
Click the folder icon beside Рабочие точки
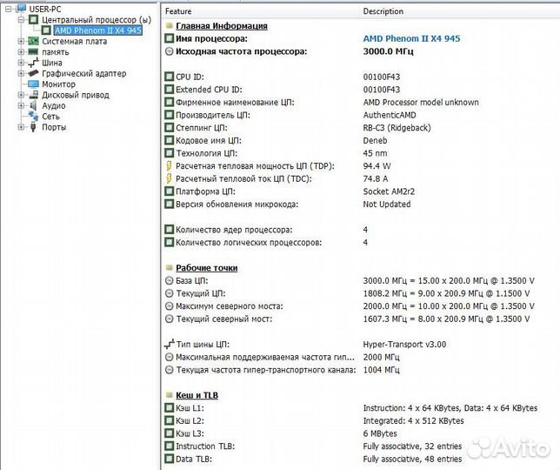pos(170,268)
